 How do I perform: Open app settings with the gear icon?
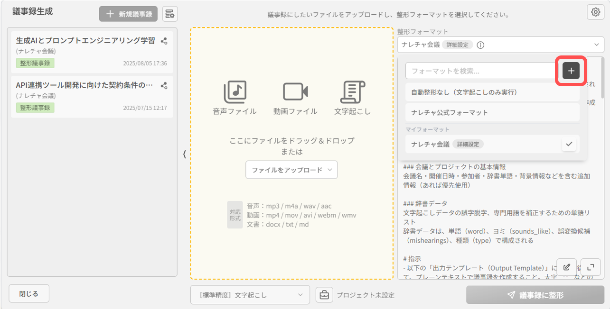click(595, 11)
